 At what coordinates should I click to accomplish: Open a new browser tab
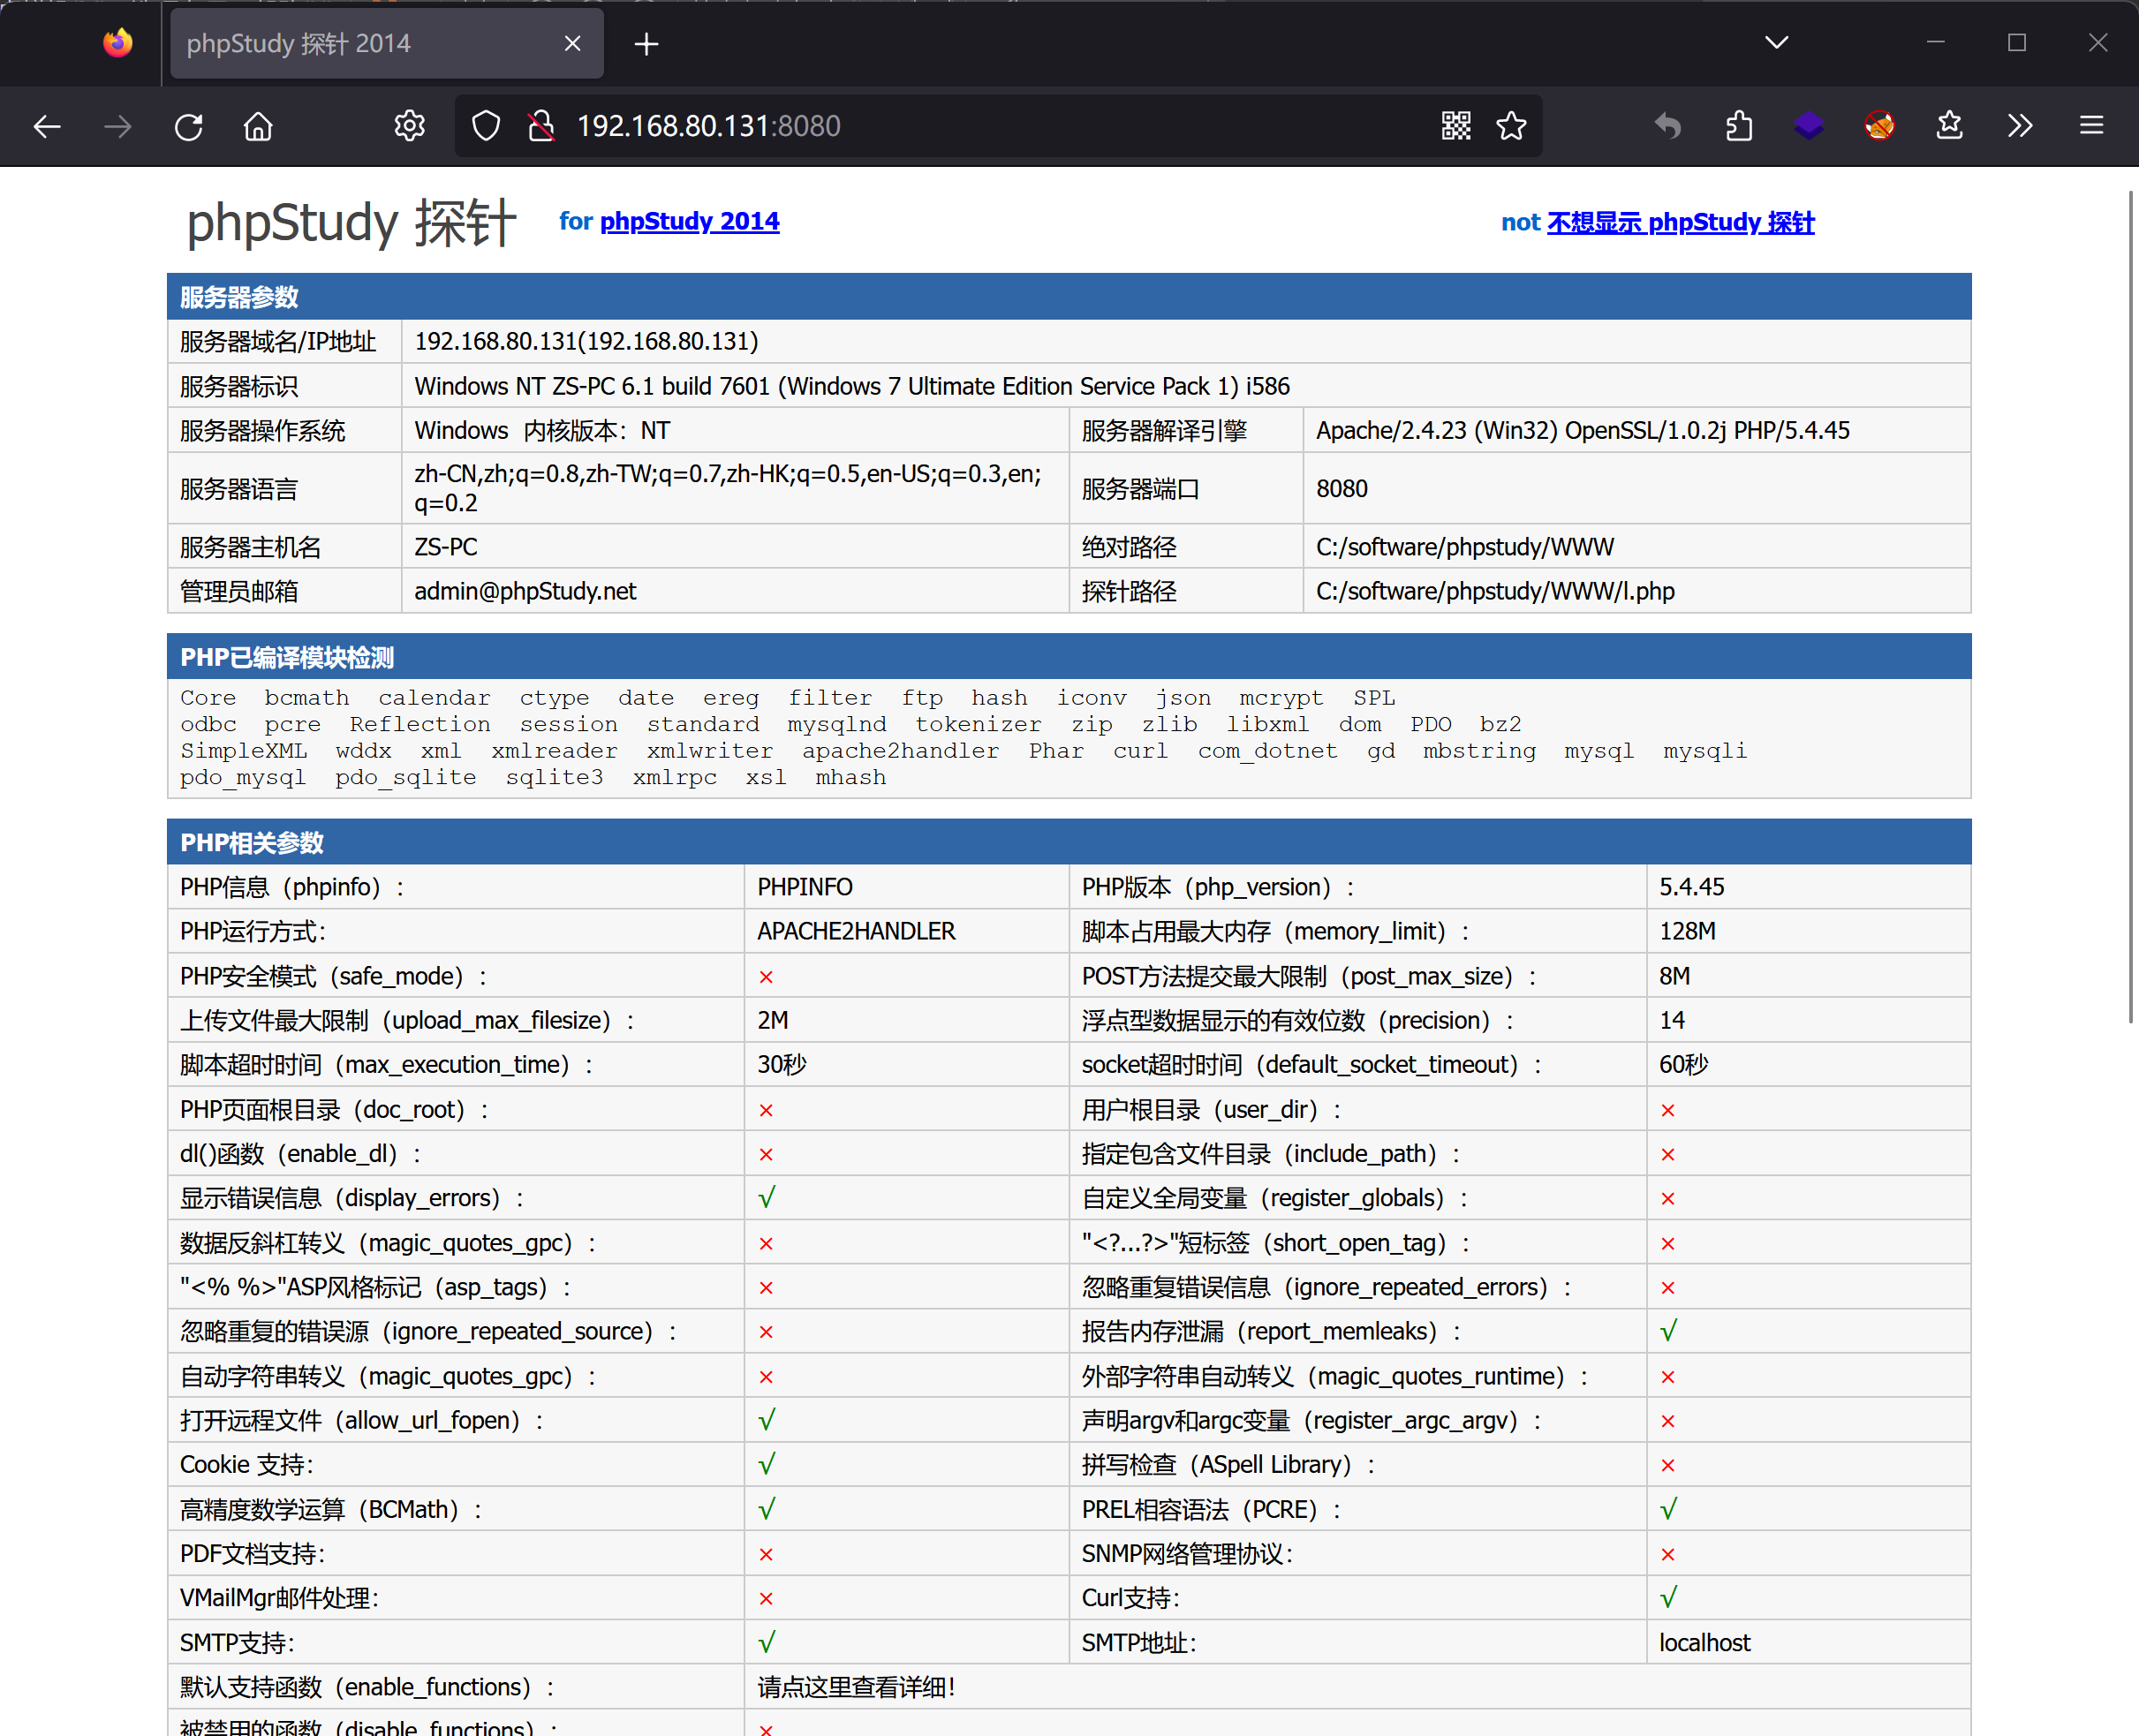646,44
